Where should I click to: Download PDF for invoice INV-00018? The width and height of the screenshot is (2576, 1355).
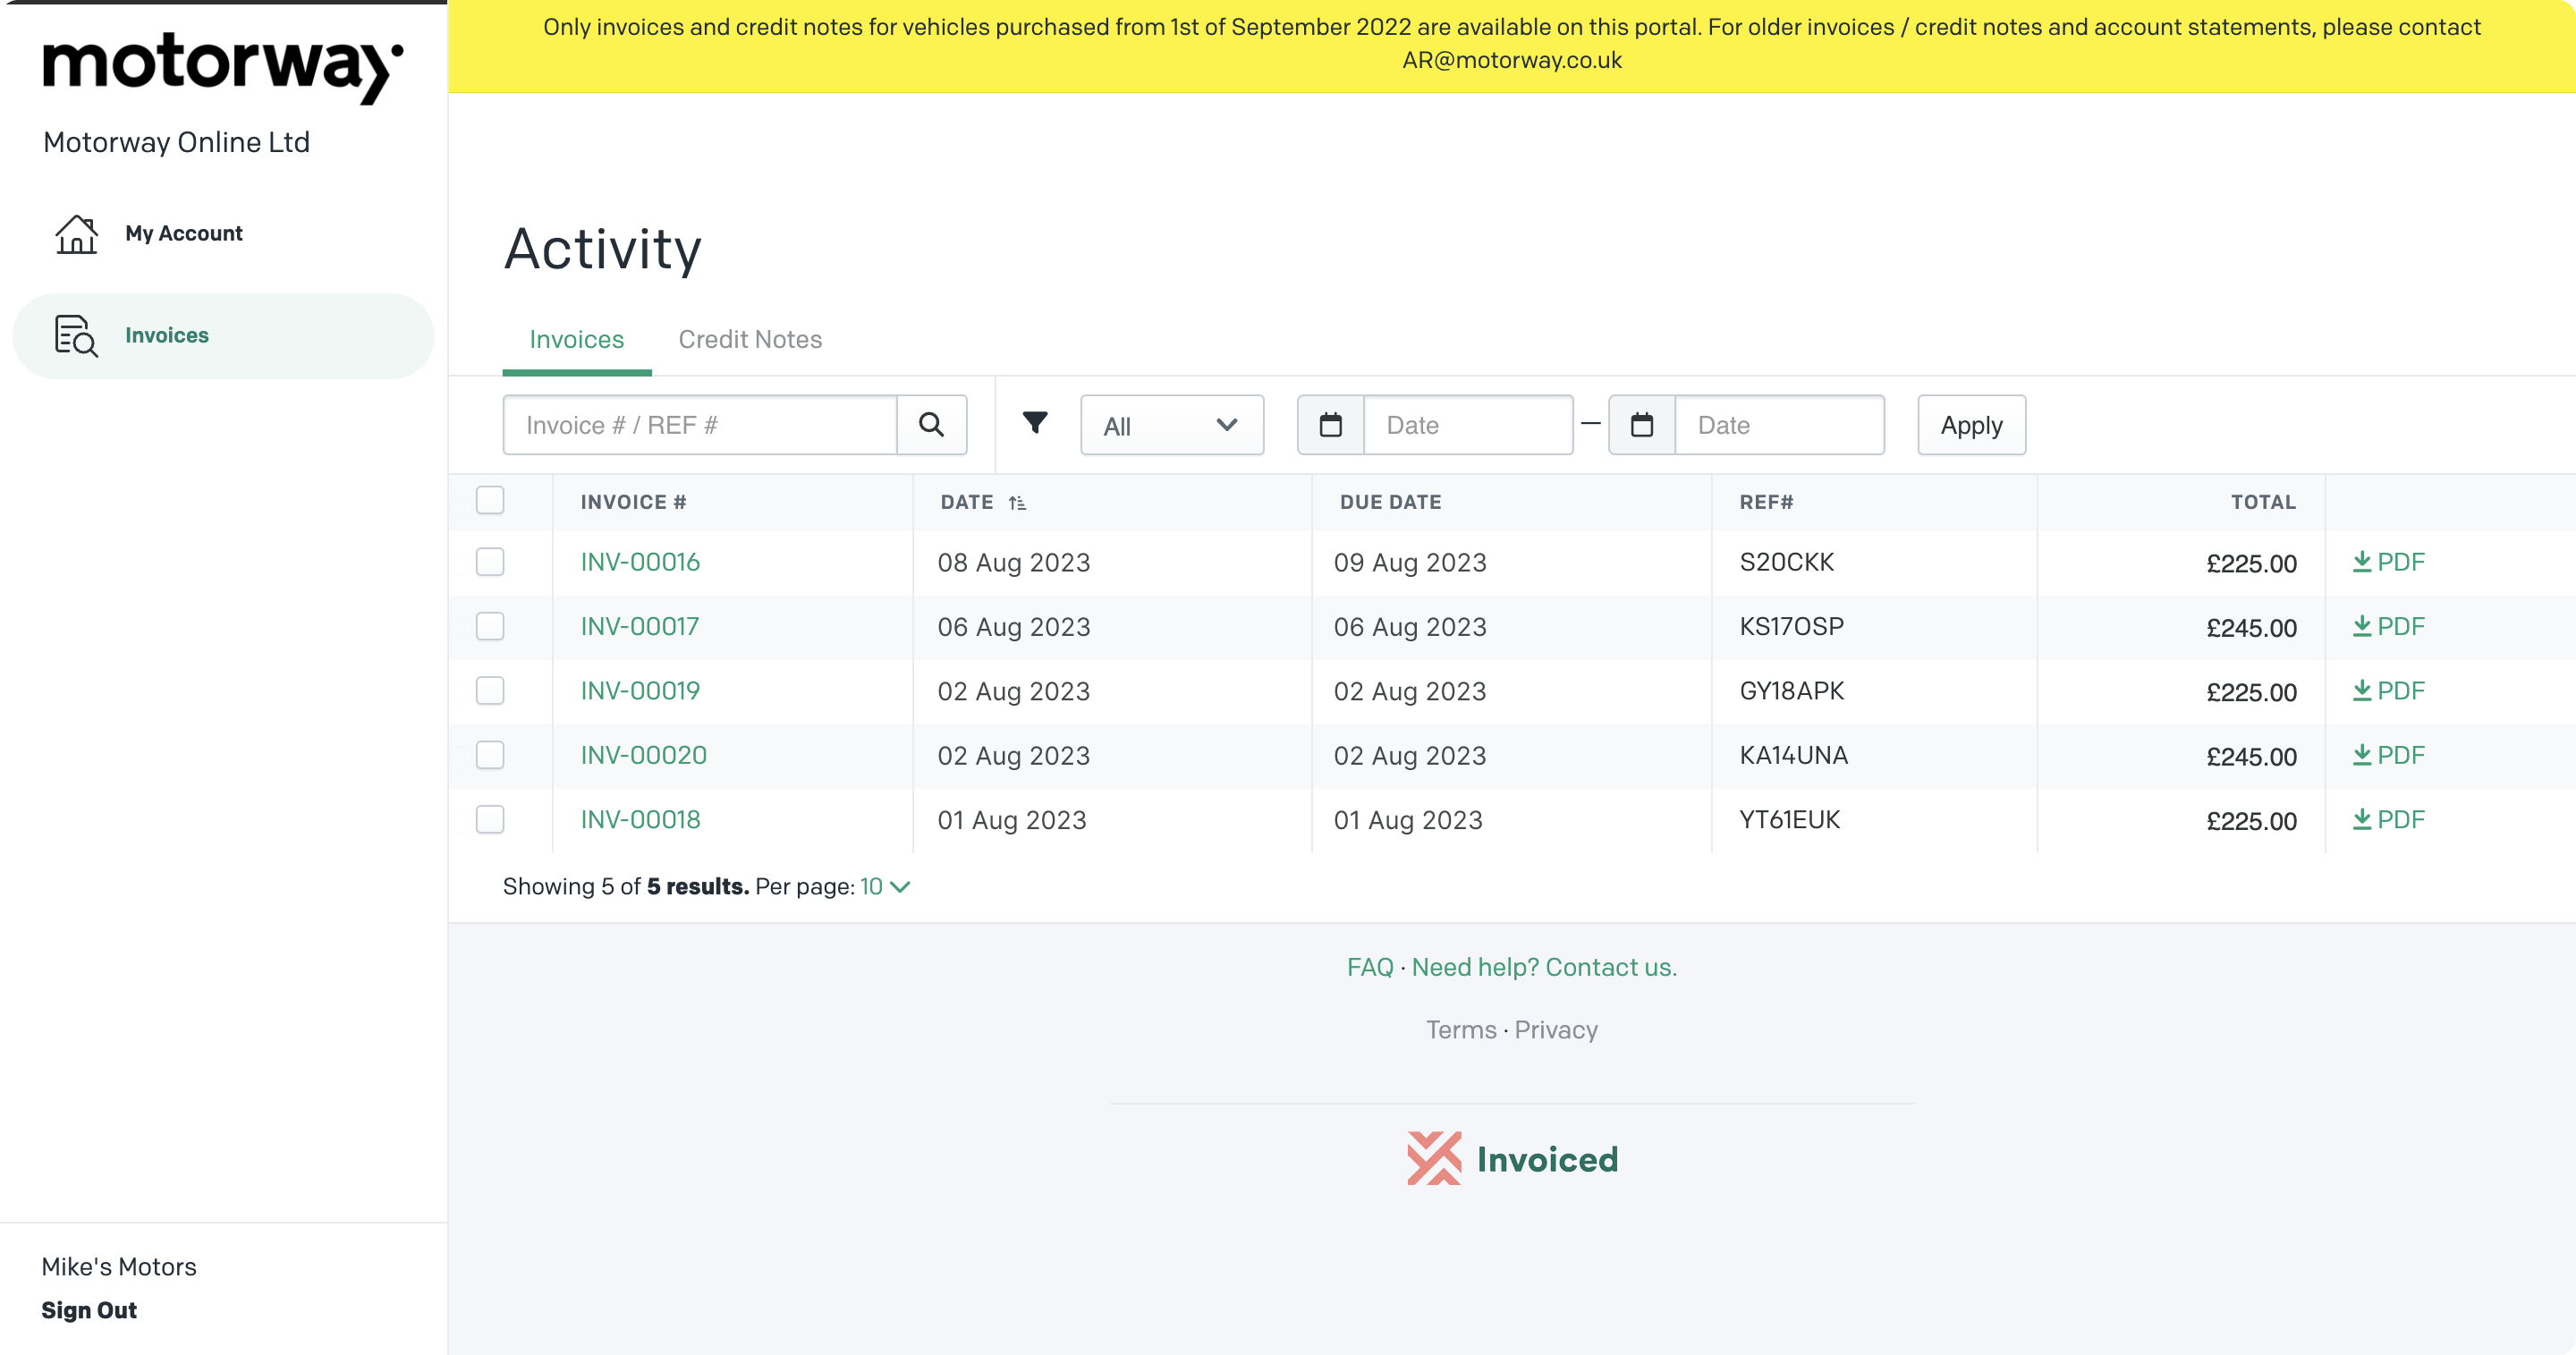2388,820
